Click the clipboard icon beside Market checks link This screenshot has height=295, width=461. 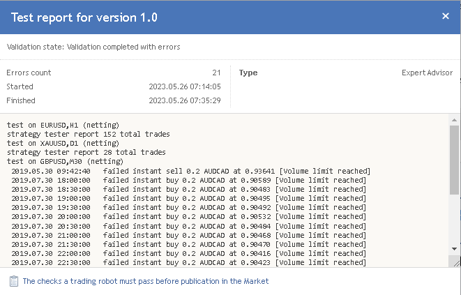tap(13, 281)
